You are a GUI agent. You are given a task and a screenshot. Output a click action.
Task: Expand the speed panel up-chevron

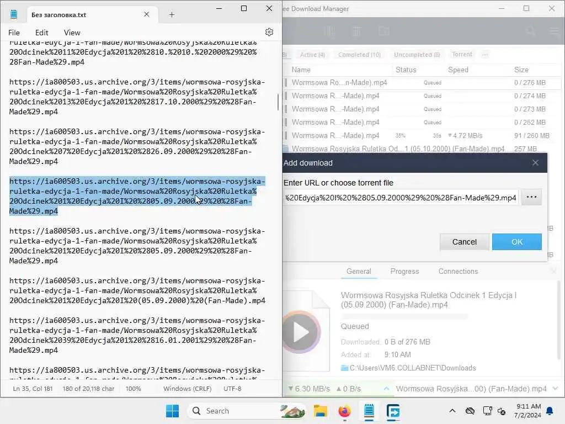tap(386, 389)
